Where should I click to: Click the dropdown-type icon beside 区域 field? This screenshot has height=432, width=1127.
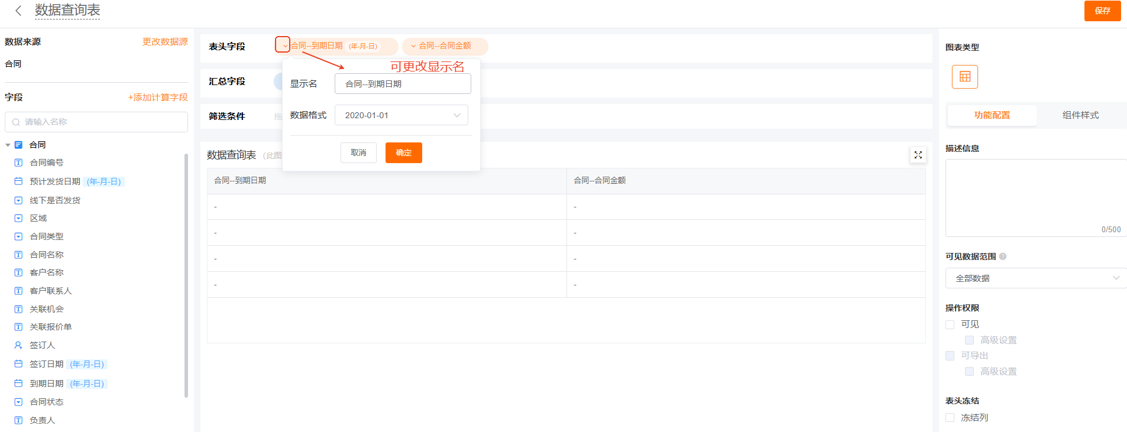18,218
